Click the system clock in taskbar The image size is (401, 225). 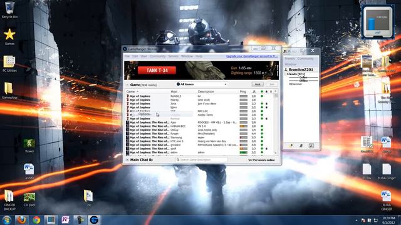[x=388, y=220]
